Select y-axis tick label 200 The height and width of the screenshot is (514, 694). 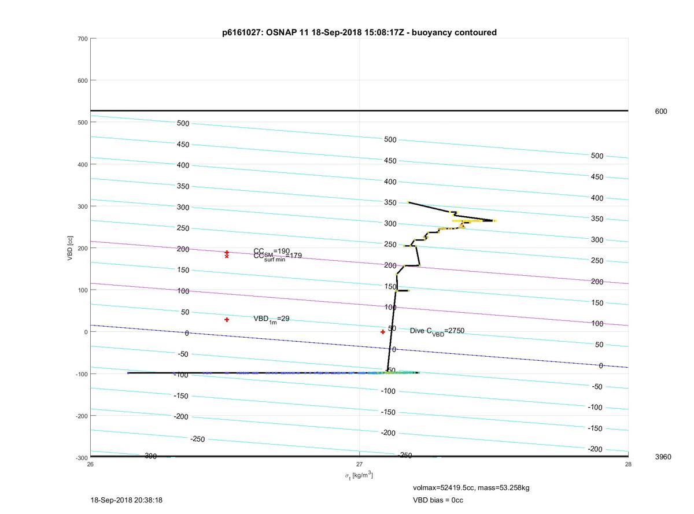coord(83,248)
